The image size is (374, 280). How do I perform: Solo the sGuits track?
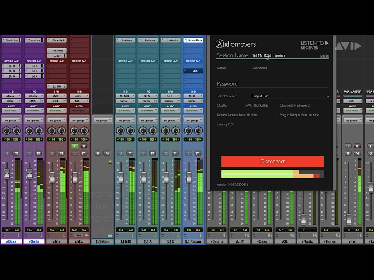coord(29,153)
